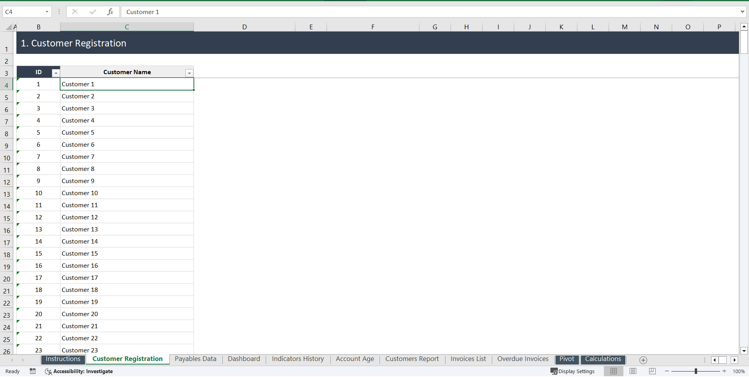This screenshot has height=377, width=749.
Task: Open the Normal view icon in status bar
Action: tap(614, 371)
